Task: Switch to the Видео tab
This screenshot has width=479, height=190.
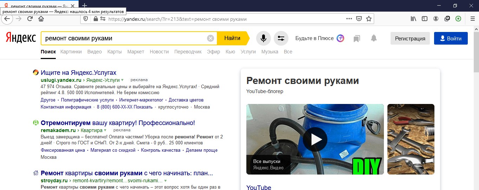Action: click(x=94, y=52)
